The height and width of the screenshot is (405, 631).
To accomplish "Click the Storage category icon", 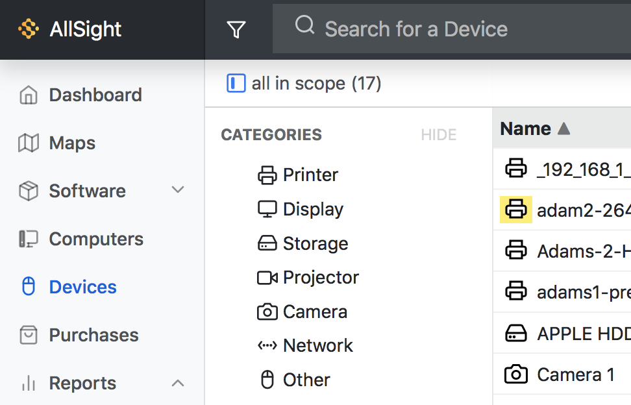I will (268, 243).
